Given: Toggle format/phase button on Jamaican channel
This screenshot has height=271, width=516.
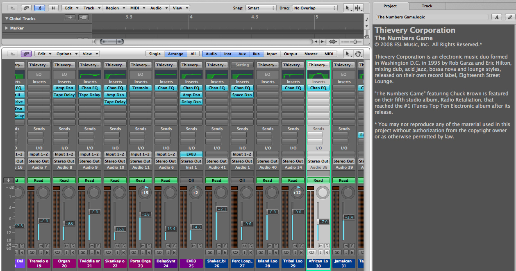Looking at the screenshot, I should tap(337, 253).
